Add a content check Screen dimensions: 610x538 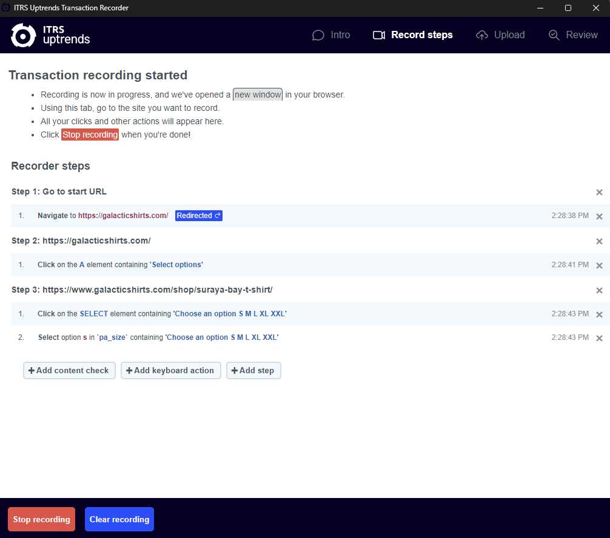coord(69,370)
